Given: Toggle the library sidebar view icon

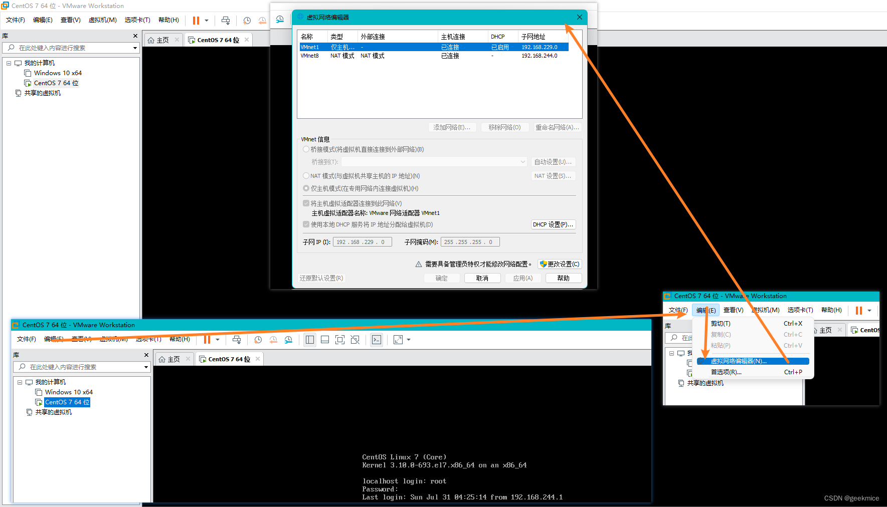Looking at the screenshot, I should (x=310, y=340).
